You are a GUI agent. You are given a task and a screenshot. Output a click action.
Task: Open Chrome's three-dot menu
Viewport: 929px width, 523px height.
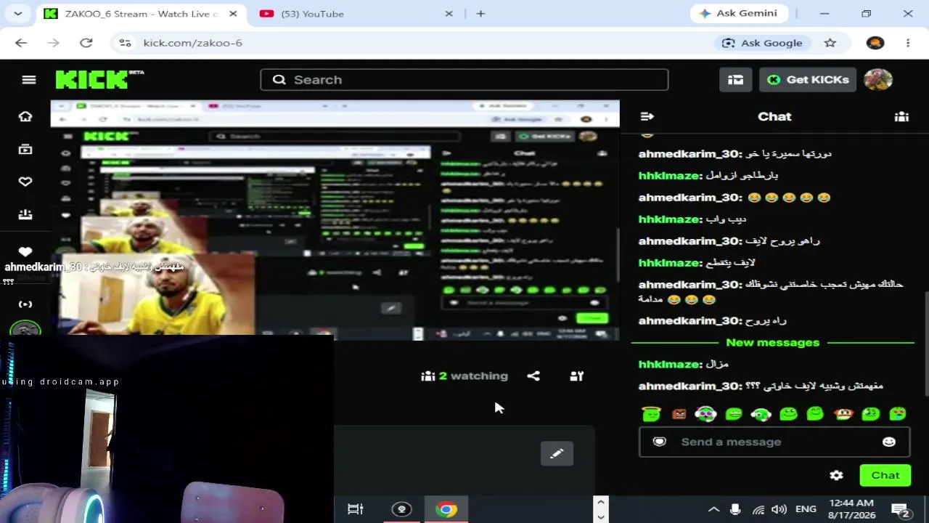point(908,43)
